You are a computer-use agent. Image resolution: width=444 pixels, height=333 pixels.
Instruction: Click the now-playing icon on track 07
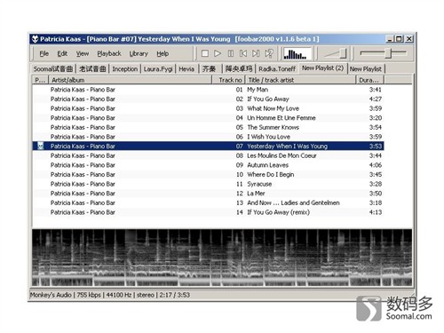tap(41, 146)
